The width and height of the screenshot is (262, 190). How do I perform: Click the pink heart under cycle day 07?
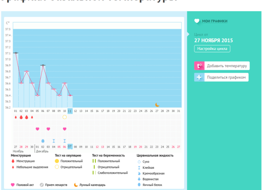point(48,129)
